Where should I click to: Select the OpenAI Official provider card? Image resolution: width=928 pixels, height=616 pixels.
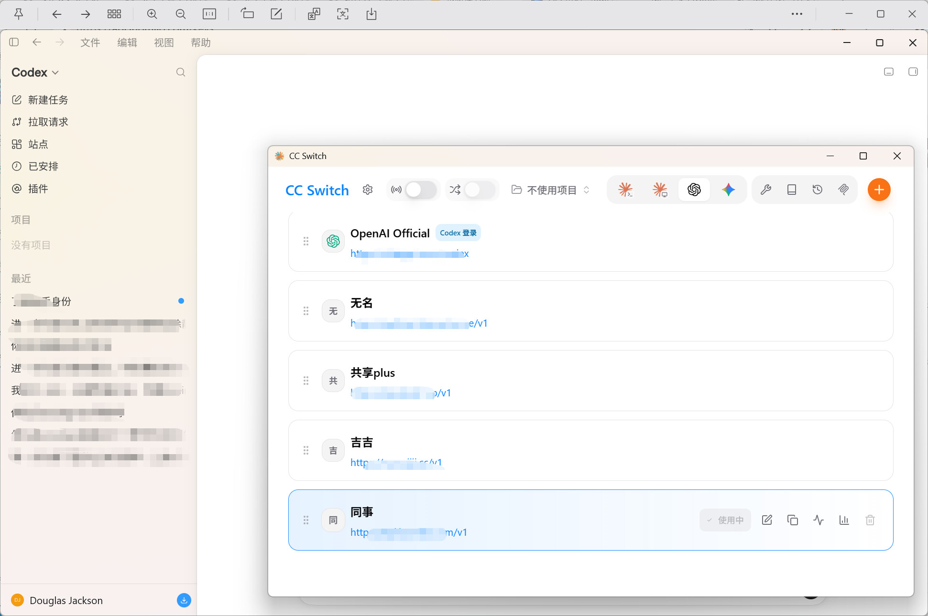(x=590, y=242)
